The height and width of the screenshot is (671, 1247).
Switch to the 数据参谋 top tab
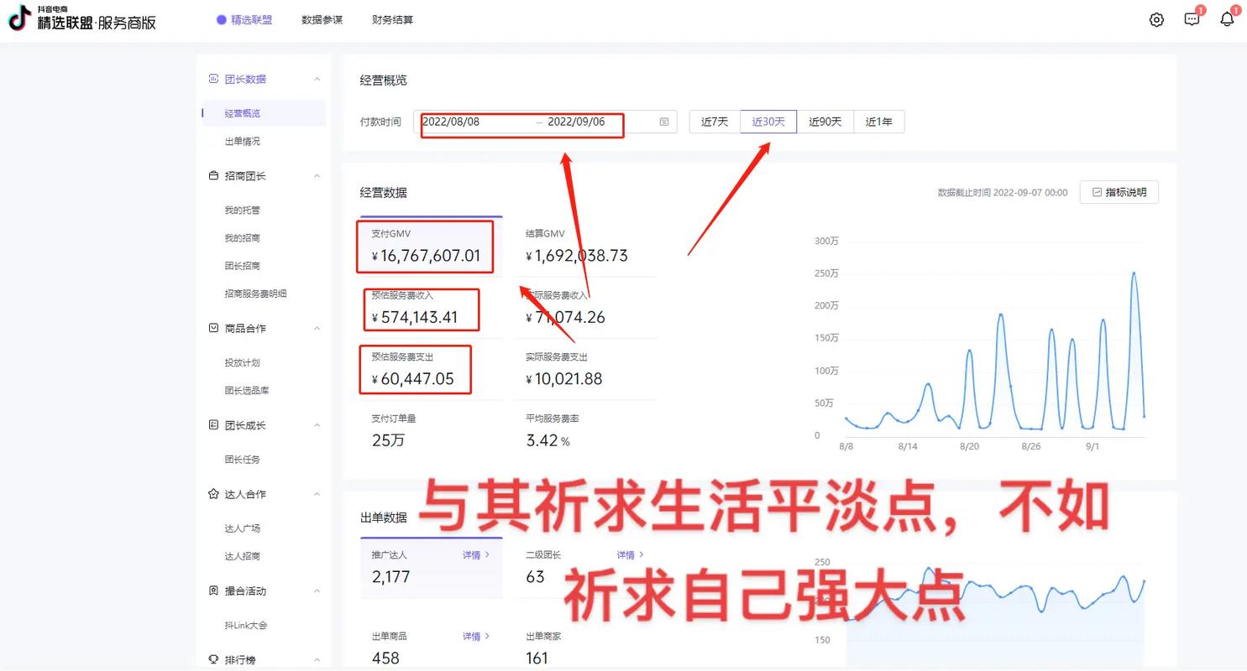click(322, 19)
